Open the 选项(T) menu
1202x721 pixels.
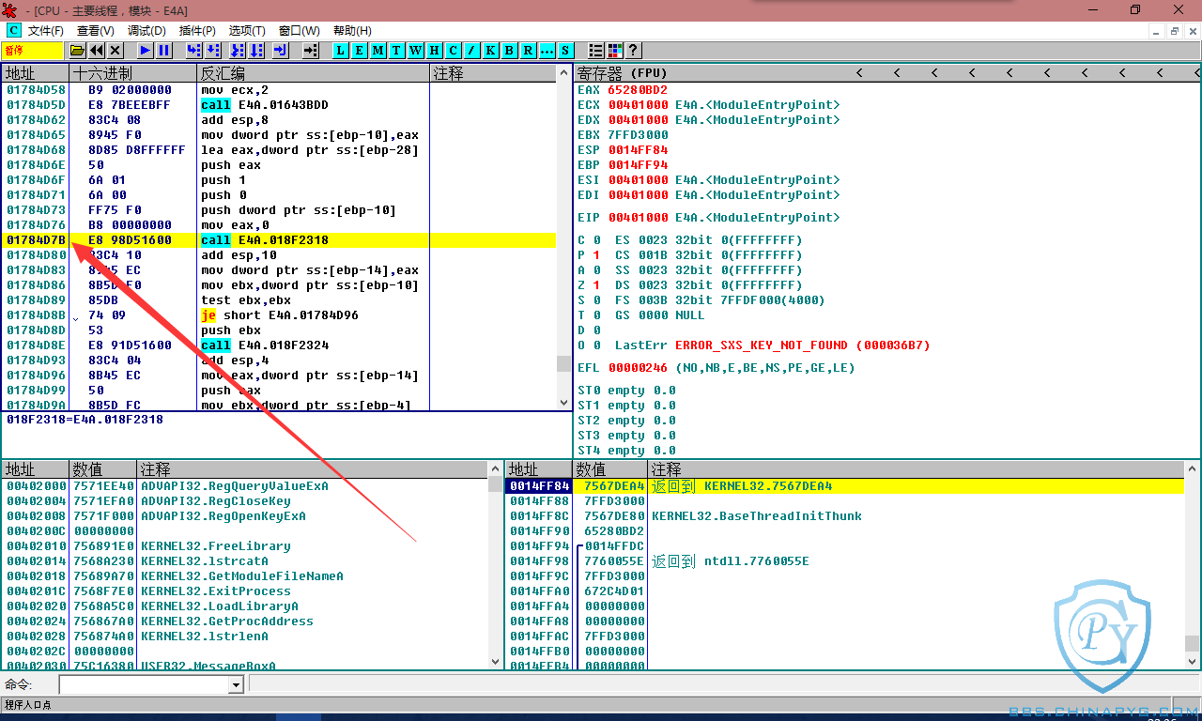coord(247,31)
